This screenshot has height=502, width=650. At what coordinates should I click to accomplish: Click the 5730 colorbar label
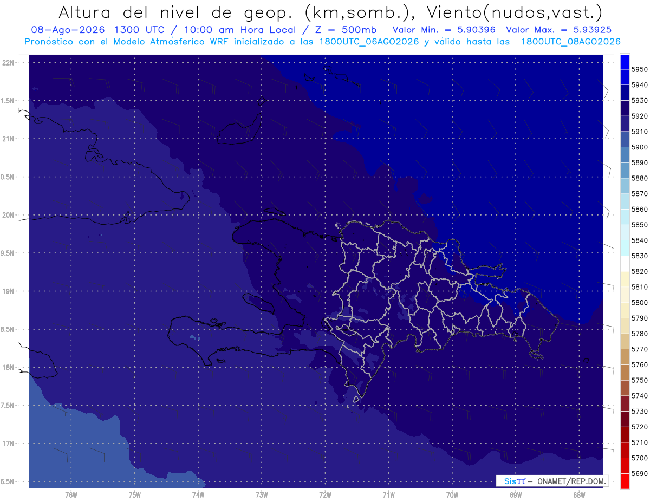point(639,412)
